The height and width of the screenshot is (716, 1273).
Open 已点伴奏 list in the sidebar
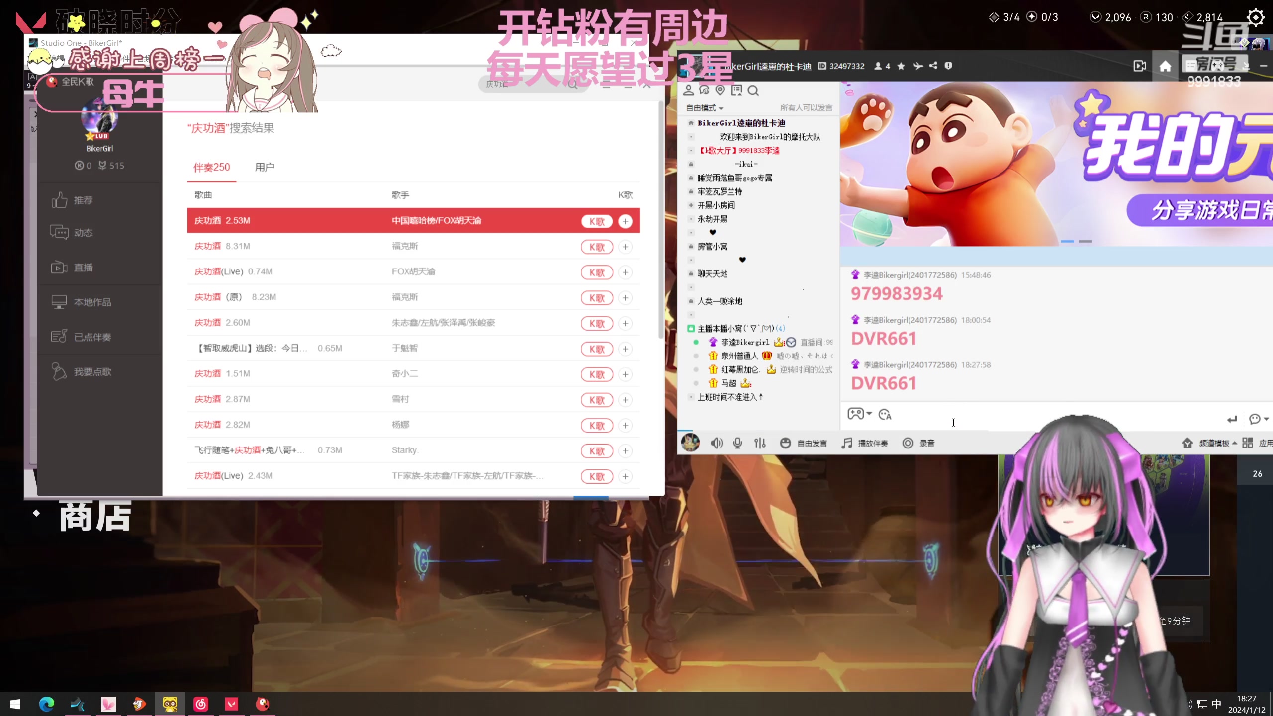coord(81,337)
